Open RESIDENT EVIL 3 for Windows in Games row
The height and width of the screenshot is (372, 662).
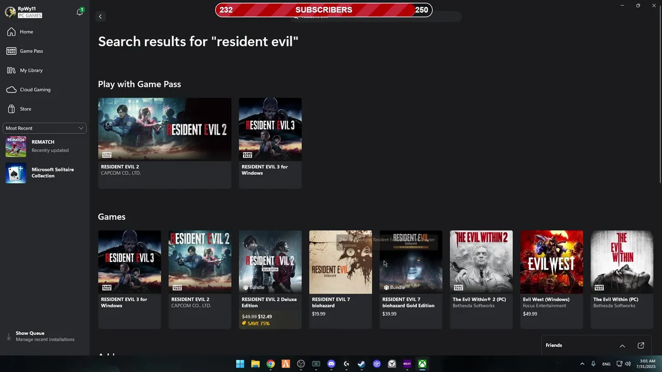pos(129,280)
